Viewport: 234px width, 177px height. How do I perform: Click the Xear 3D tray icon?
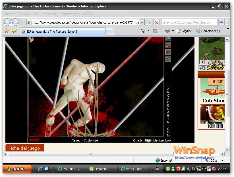(199, 169)
